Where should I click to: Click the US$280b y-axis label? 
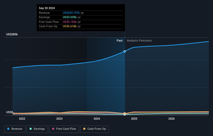pyautogui.click(x=12, y=34)
